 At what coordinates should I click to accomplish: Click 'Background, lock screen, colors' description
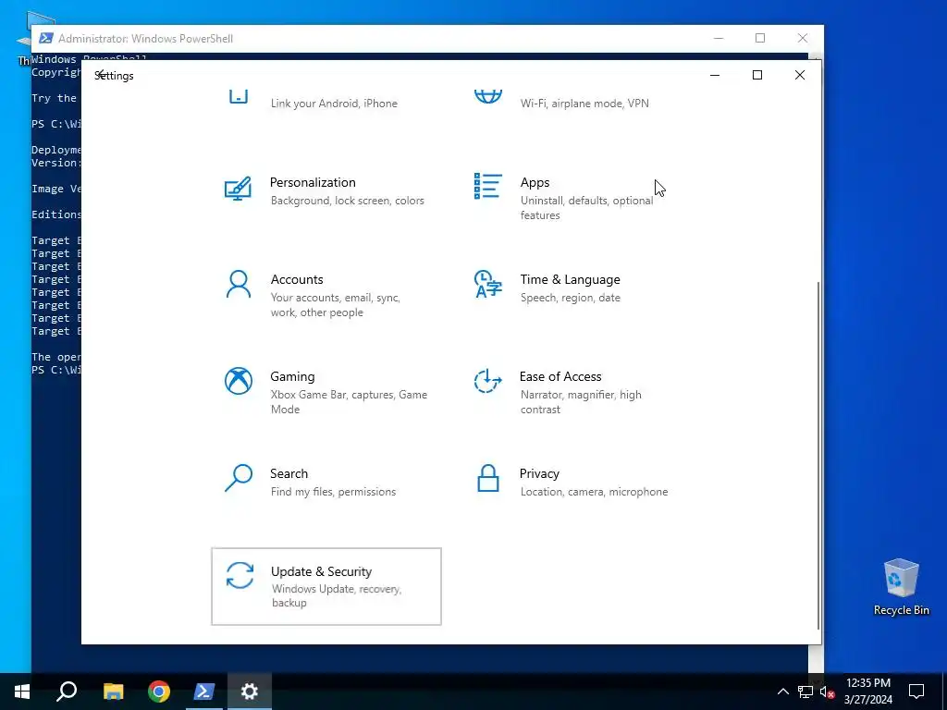pos(348,201)
